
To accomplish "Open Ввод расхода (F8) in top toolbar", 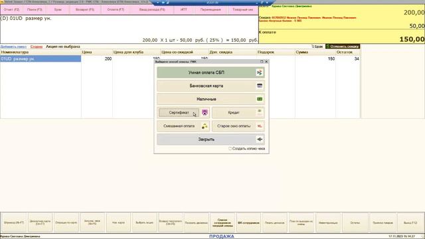I will point(152,9).
